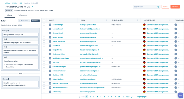Viewport: 184px width, 99px height.
Task: Open email lisa.kaier93@gmail.com
Action: pyautogui.click(x=89, y=46)
